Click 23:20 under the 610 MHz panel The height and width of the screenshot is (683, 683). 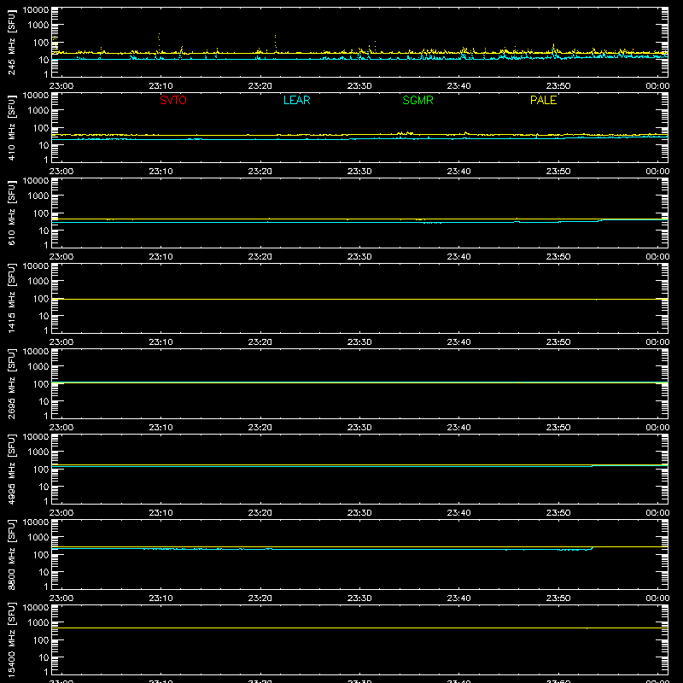coord(260,257)
